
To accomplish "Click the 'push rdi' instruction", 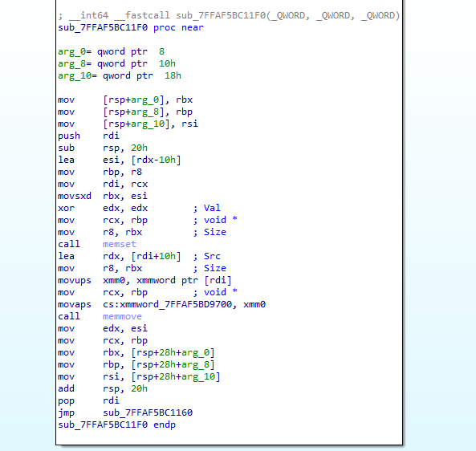I will coord(88,136).
